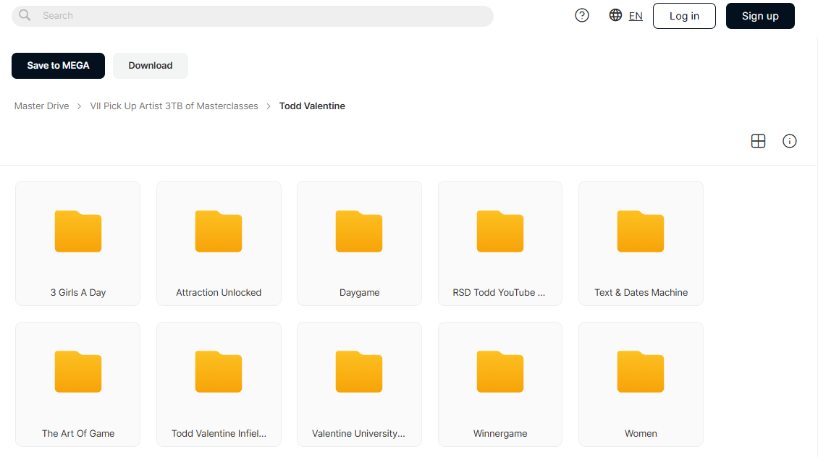Click the Log in button
Viewport: 818px width, 457px height.
tap(684, 16)
